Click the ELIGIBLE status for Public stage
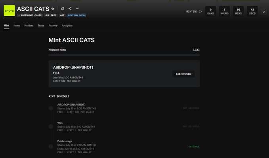 click(194, 147)
